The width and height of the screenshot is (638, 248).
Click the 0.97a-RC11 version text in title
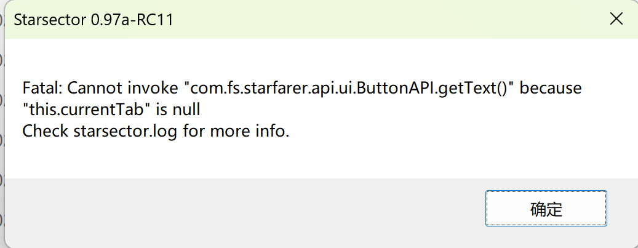click(132, 20)
